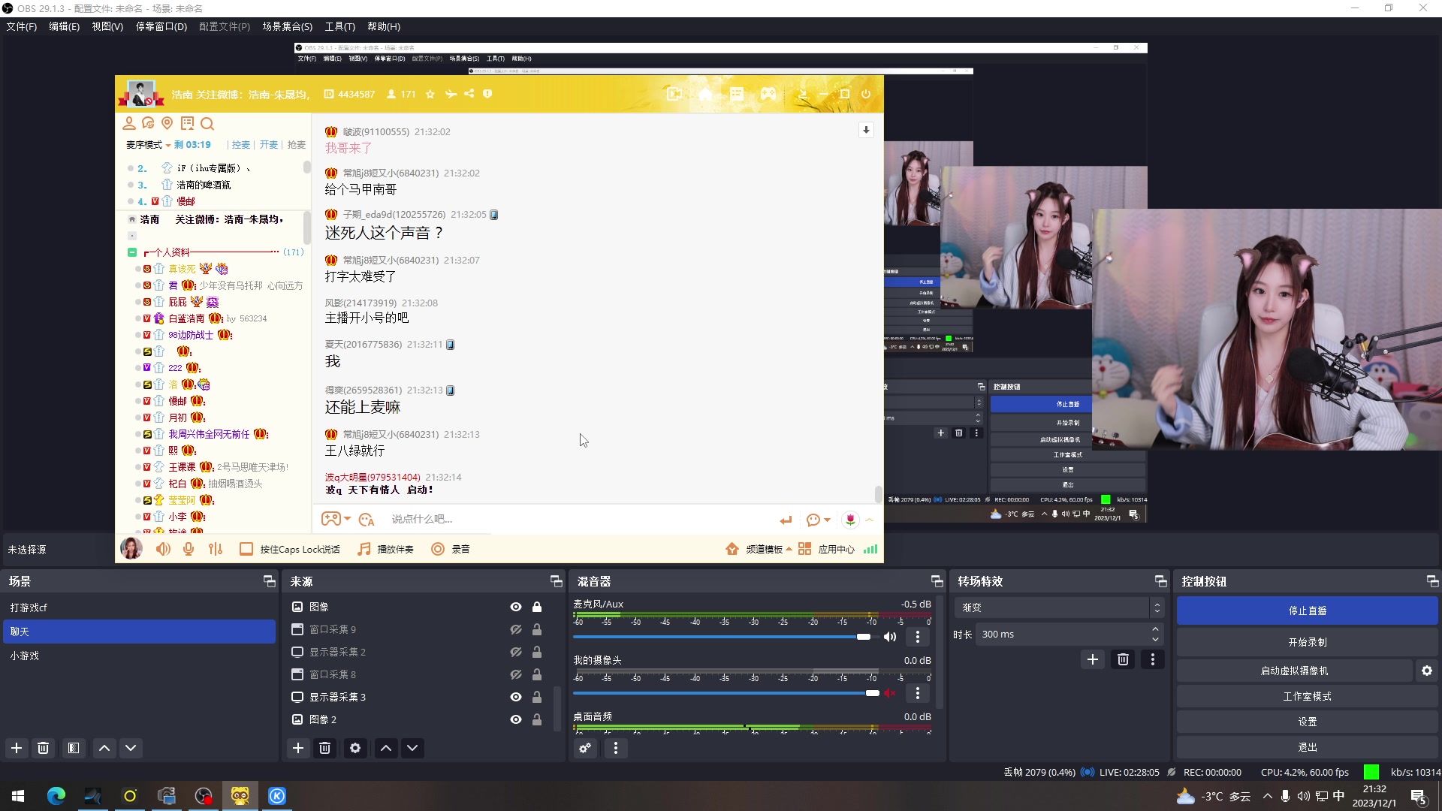1442x811 pixels.
Task: Mute the 麦克风/Aux speaker icon
Action: click(890, 637)
